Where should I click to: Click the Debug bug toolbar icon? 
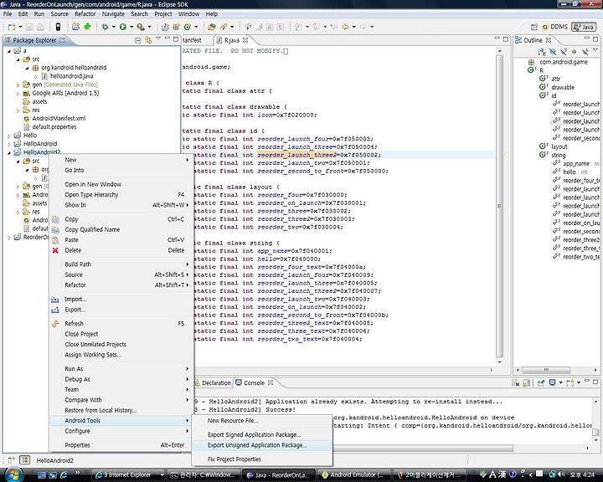[105, 27]
